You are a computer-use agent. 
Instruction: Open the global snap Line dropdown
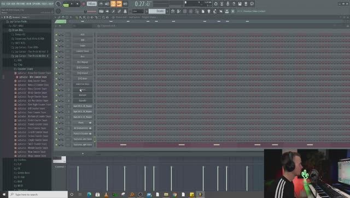tap(138, 11)
